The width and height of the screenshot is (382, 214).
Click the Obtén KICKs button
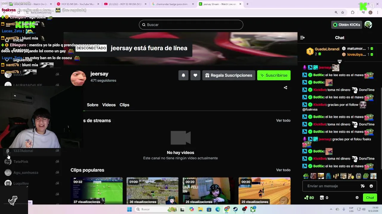point(346,25)
